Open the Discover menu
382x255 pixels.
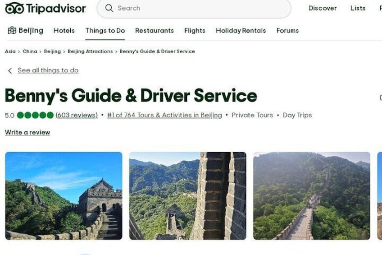click(323, 8)
